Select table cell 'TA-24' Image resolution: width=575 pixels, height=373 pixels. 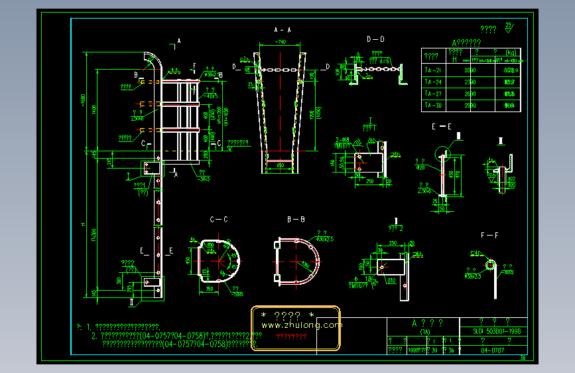[x=433, y=82]
